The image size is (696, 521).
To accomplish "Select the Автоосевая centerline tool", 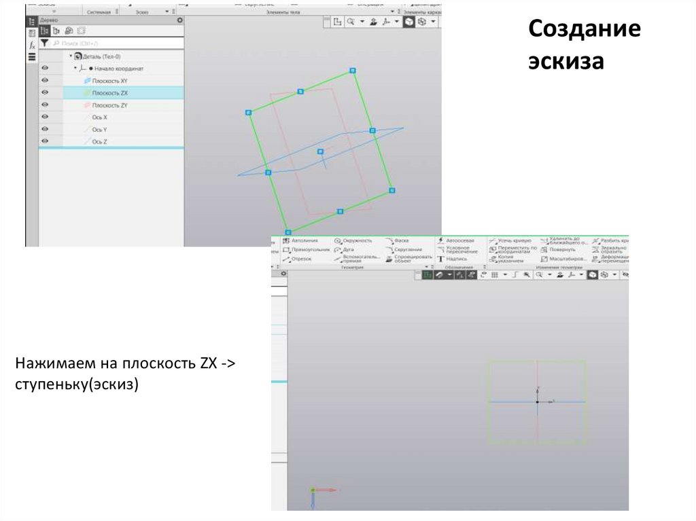I will pyautogui.click(x=456, y=240).
